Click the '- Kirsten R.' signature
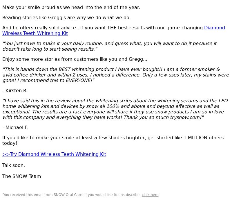Viewport: 232px width, 198px height. click(x=15, y=91)
